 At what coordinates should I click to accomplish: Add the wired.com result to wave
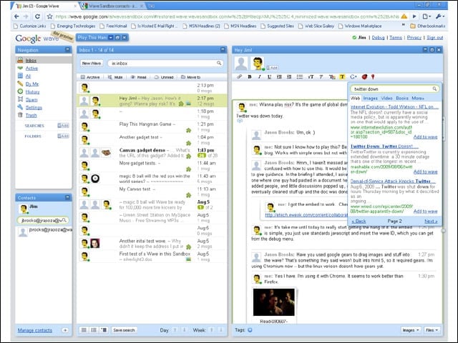[425, 212]
